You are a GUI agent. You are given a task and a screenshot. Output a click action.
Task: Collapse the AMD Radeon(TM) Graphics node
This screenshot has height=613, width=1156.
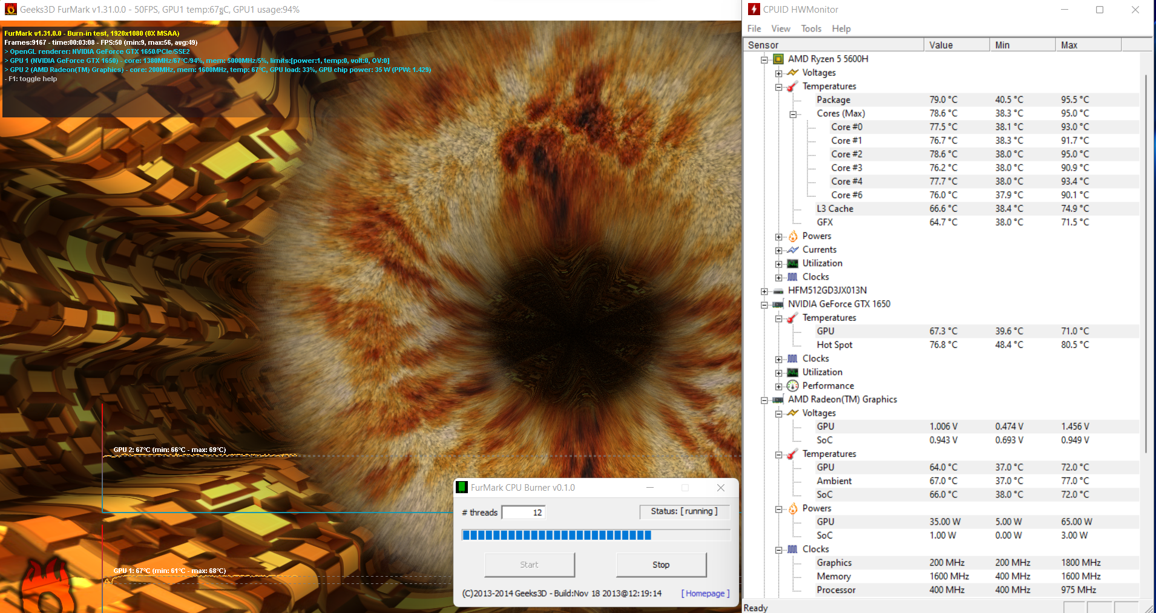(764, 400)
